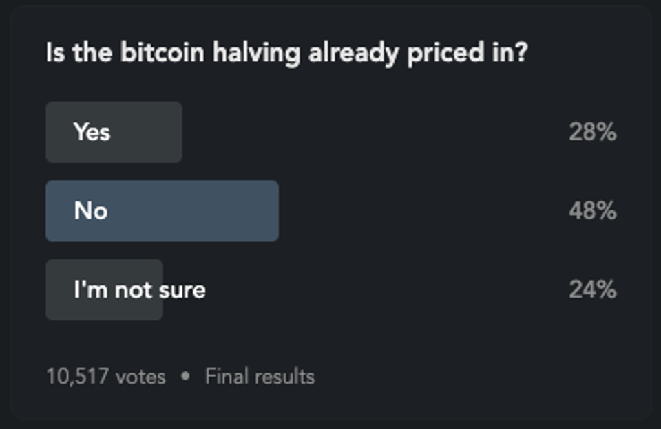Open the 10,517 votes count
The height and width of the screenshot is (429, 661).
click(x=106, y=376)
